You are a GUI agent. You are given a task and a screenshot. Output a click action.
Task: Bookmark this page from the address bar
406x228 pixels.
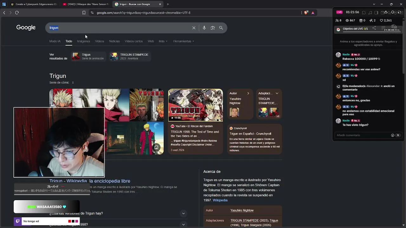(x=84, y=13)
